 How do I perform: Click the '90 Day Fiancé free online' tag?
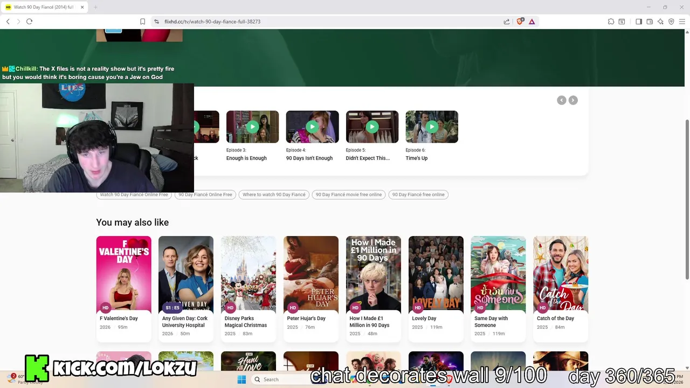point(418,195)
